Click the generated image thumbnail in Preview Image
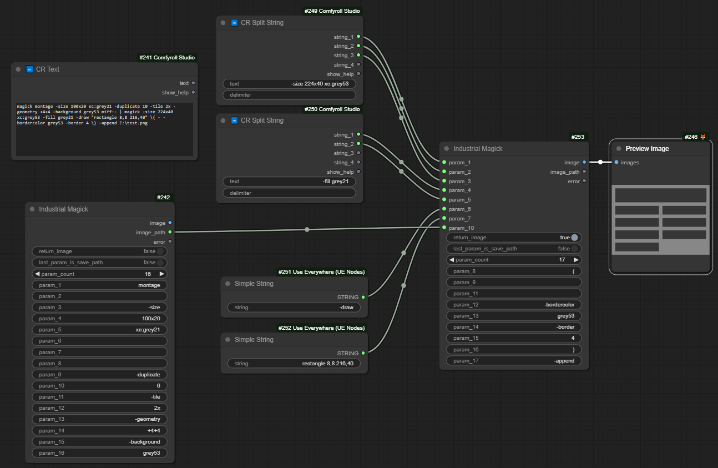Viewport: 718px width, 468px height. click(x=660, y=220)
